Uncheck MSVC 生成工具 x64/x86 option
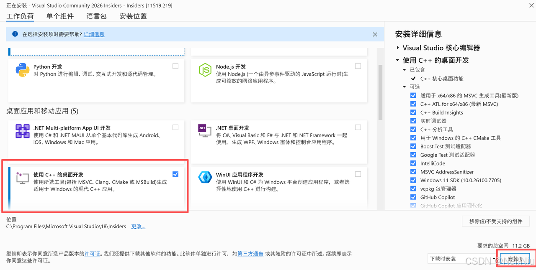 pyautogui.click(x=413, y=95)
